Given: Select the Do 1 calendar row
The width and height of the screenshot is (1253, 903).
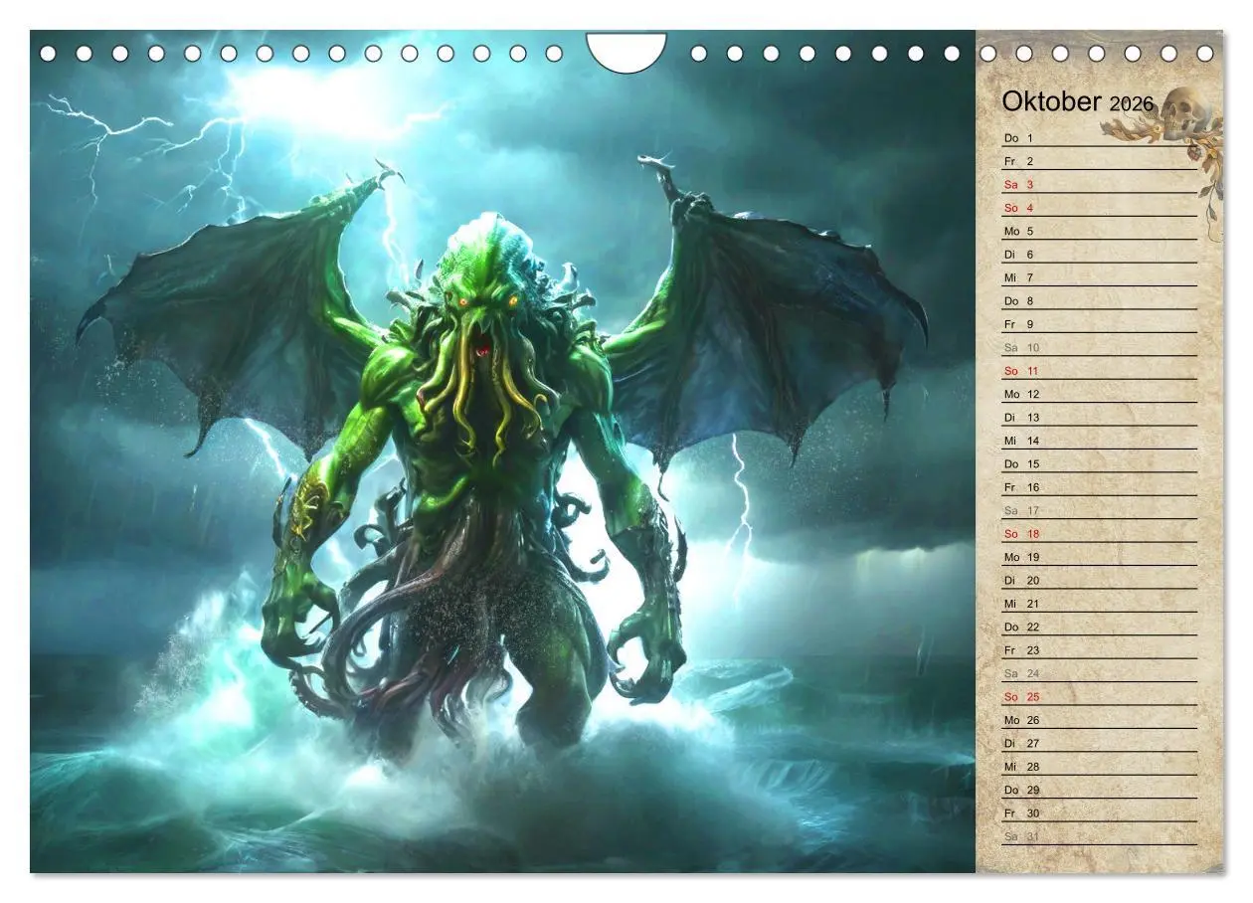Looking at the screenshot, I should pyautogui.click(x=1099, y=137).
